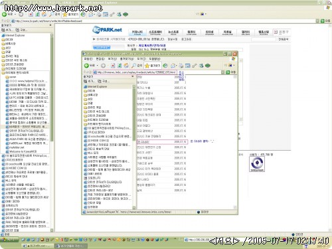
Task: Open 도움말(H) menu in the front popup window
Action: 155,59
